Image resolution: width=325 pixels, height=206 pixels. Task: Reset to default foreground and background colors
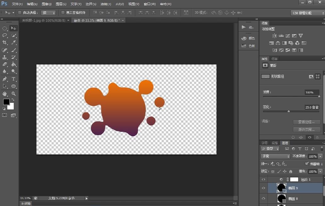(x=4, y=109)
